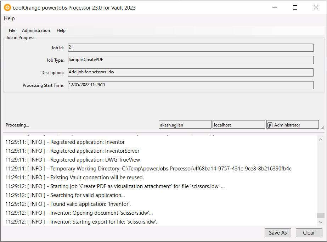Click the akash.agilan status field

coord(185,125)
